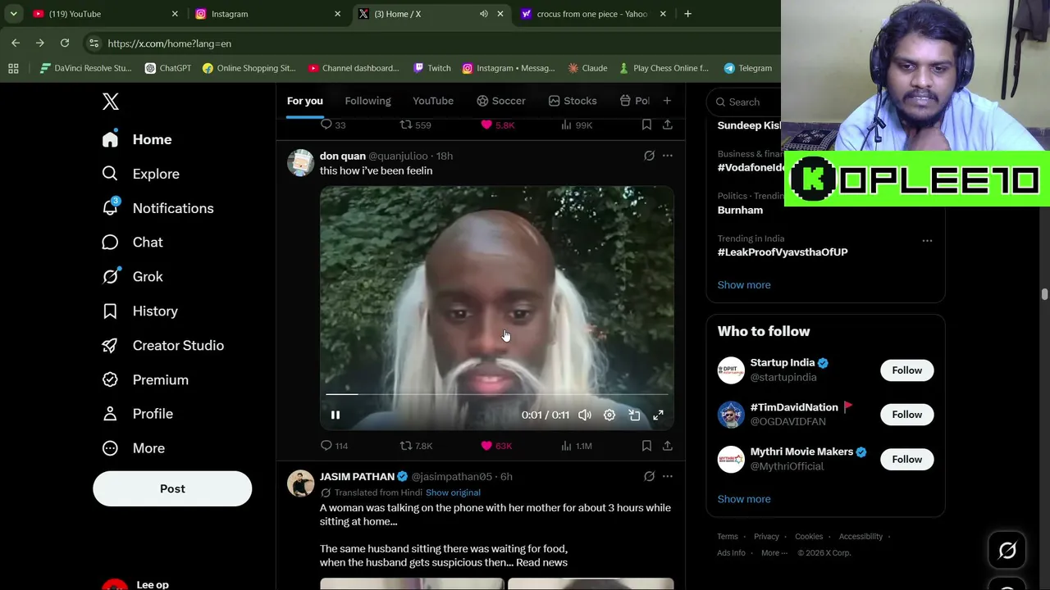Show more trending topics

point(744,285)
